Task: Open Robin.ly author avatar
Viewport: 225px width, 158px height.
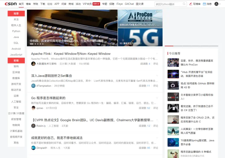Action: [33, 126]
